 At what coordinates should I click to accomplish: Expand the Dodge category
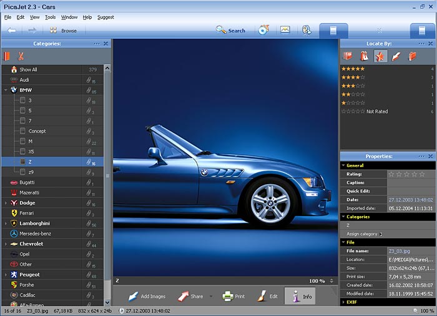pos(6,203)
